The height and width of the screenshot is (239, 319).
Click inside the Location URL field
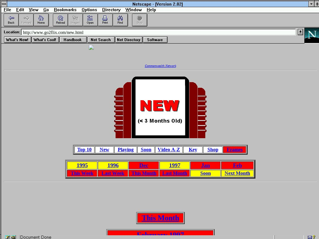coord(156,32)
